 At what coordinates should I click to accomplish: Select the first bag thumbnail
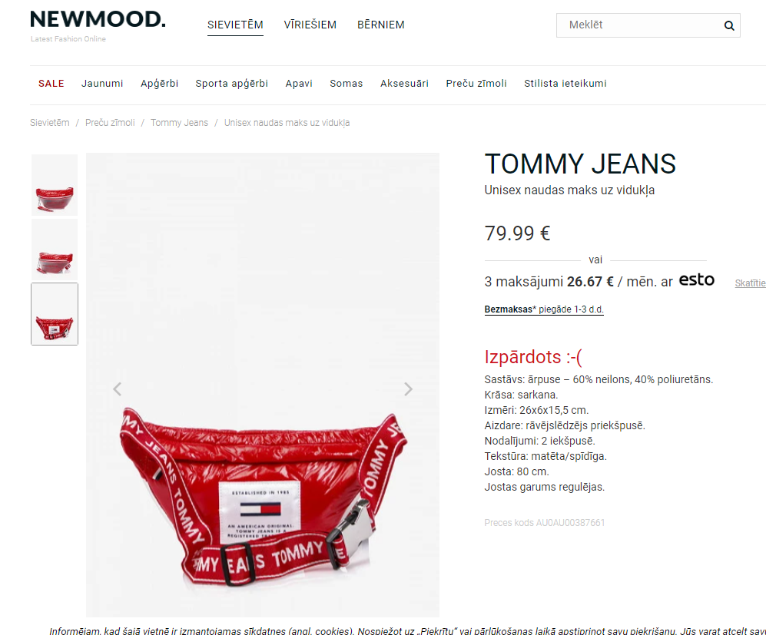(x=55, y=185)
